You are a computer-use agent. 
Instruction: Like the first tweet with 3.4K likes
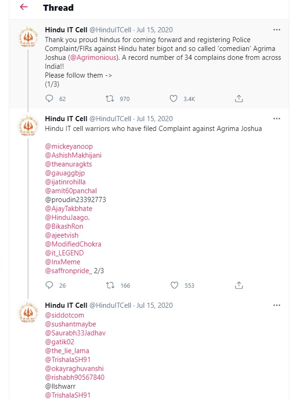(x=173, y=99)
